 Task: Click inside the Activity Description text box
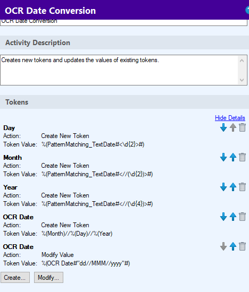click(x=119, y=70)
